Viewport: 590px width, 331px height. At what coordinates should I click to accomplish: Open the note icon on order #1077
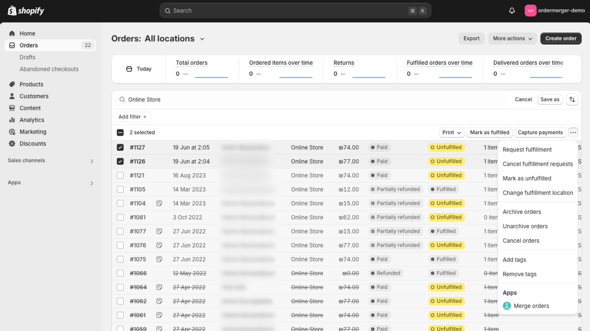pos(159,231)
